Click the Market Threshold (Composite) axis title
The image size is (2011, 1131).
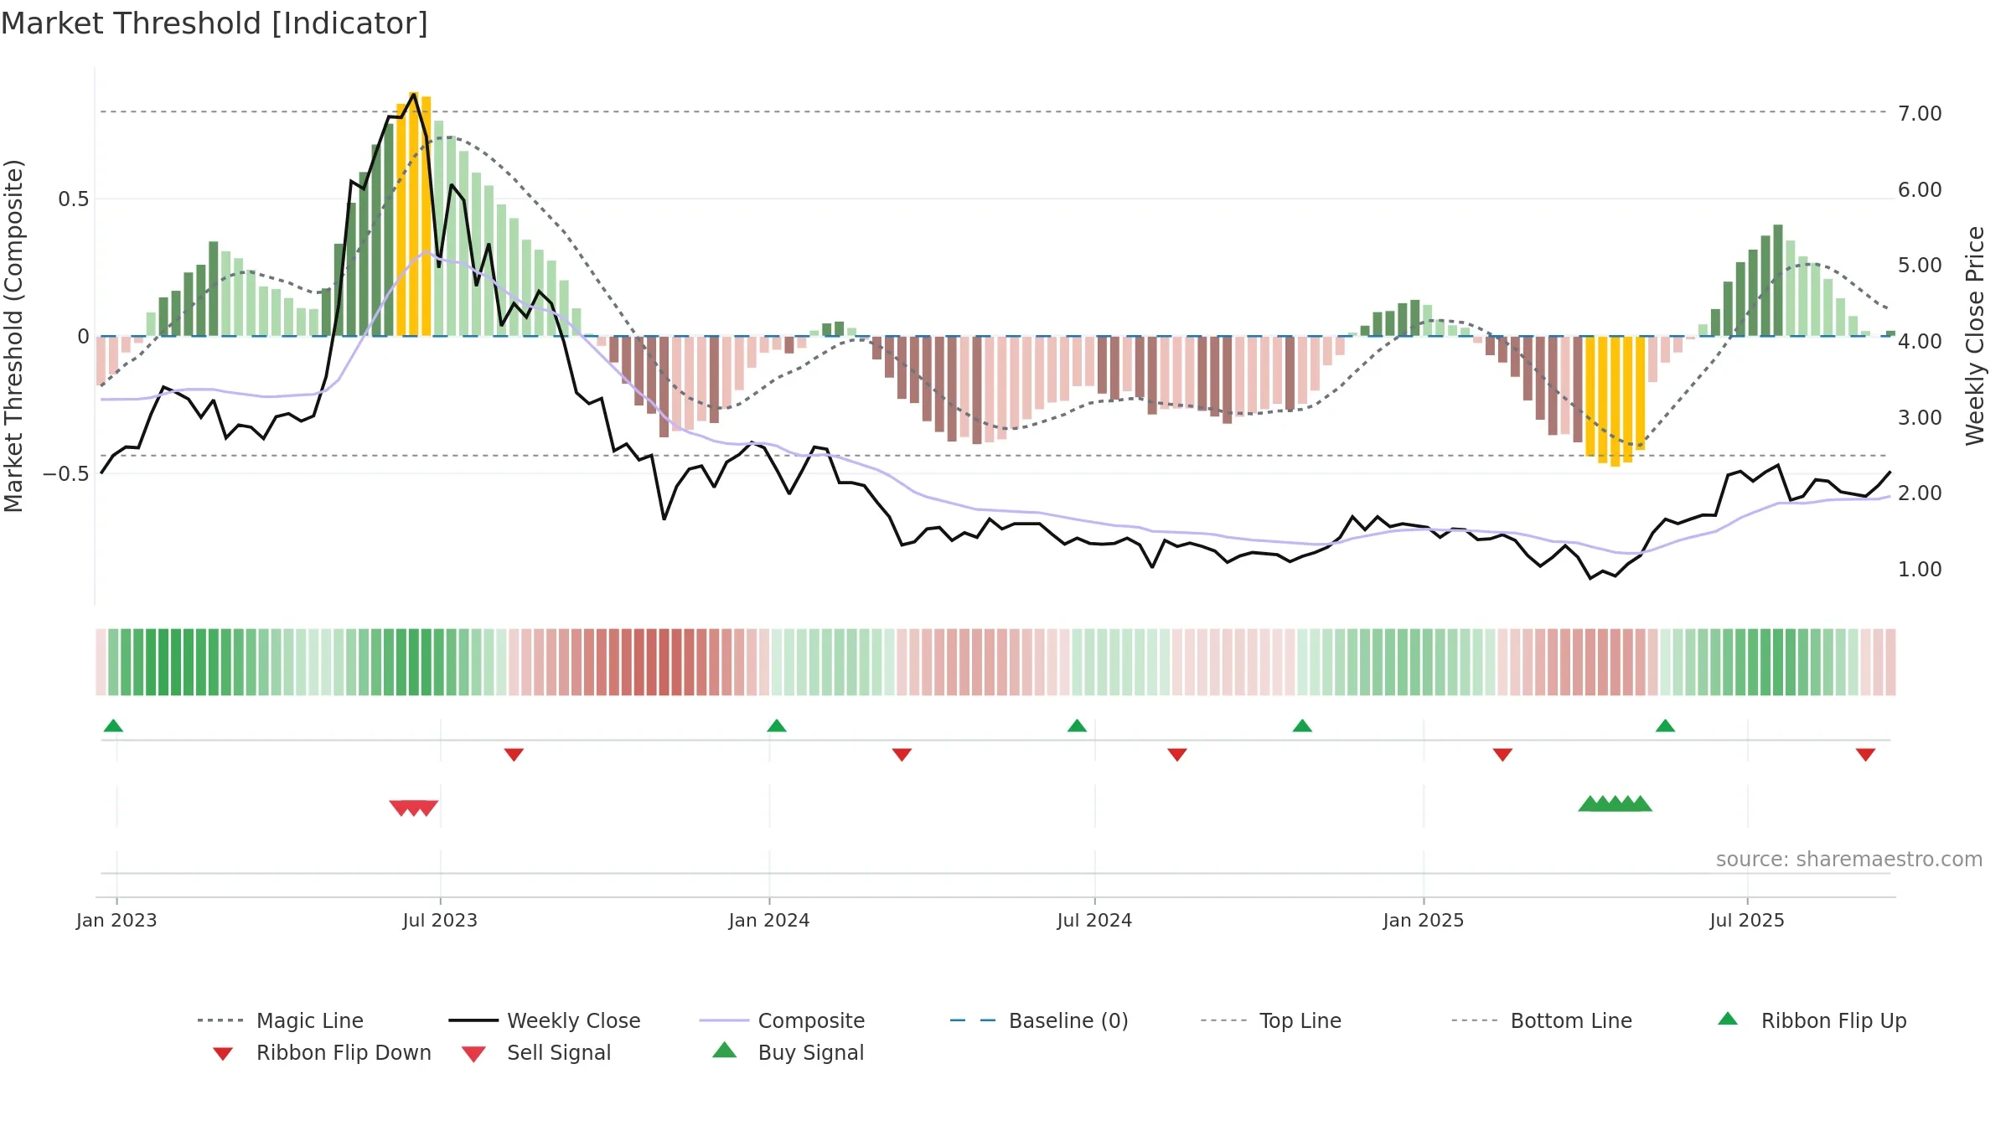tap(13, 335)
